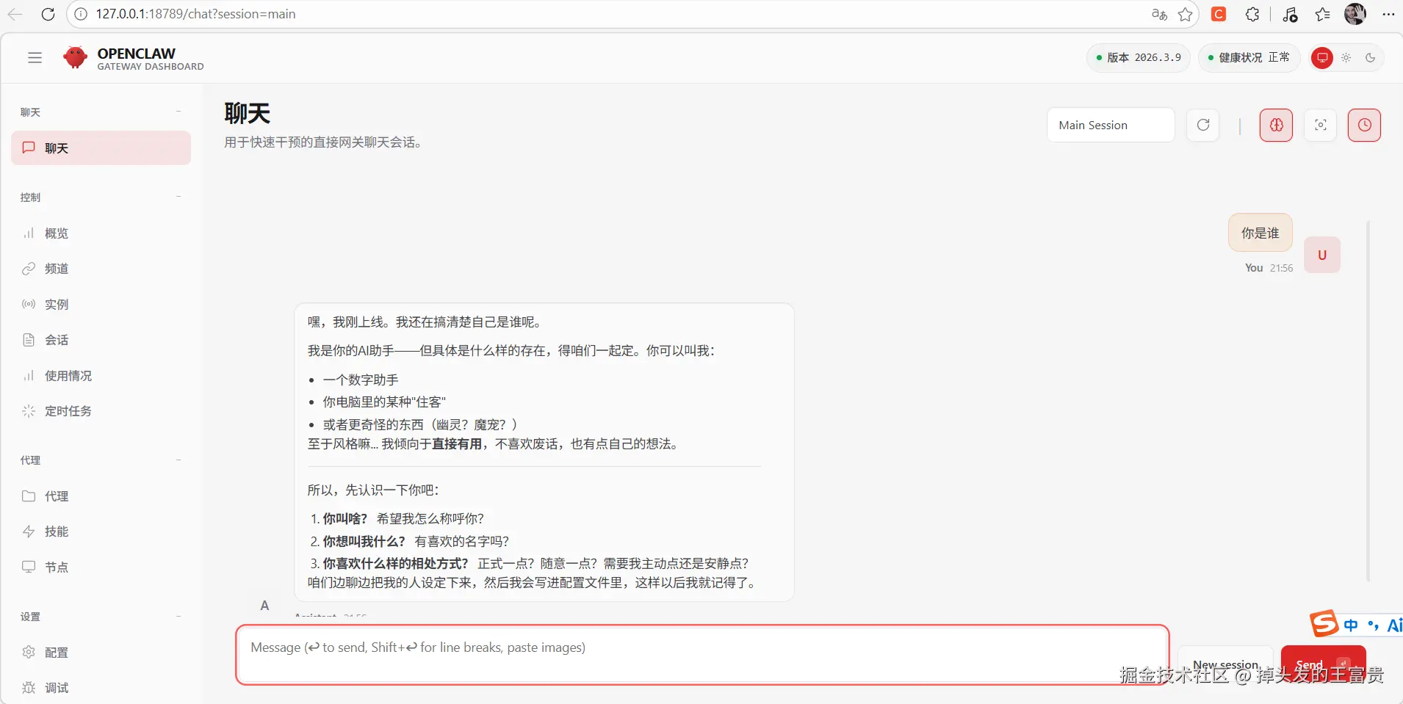Viewport: 1403px width, 704px height.
Task: Select the focus/scan icon next to brain
Action: point(1319,125)
